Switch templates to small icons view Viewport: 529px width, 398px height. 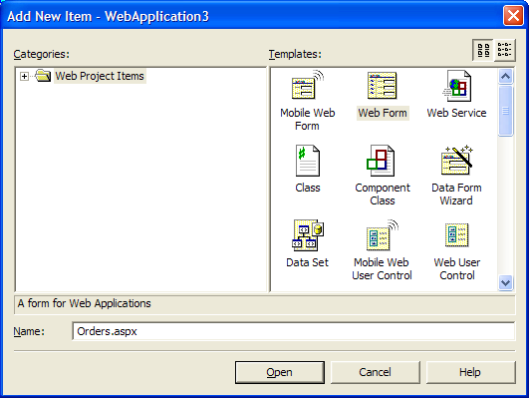505,50
